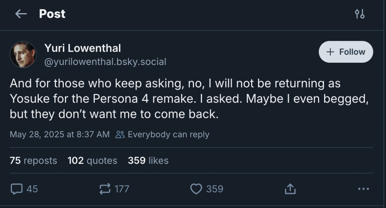Open the repost menu arrows icon
Image resolution: width=386 pixels, height=208 pixels.
pos(106,189)
